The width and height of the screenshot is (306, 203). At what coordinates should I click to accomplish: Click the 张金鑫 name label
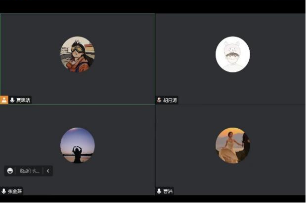pyautogui.click(x=15, y=191)
